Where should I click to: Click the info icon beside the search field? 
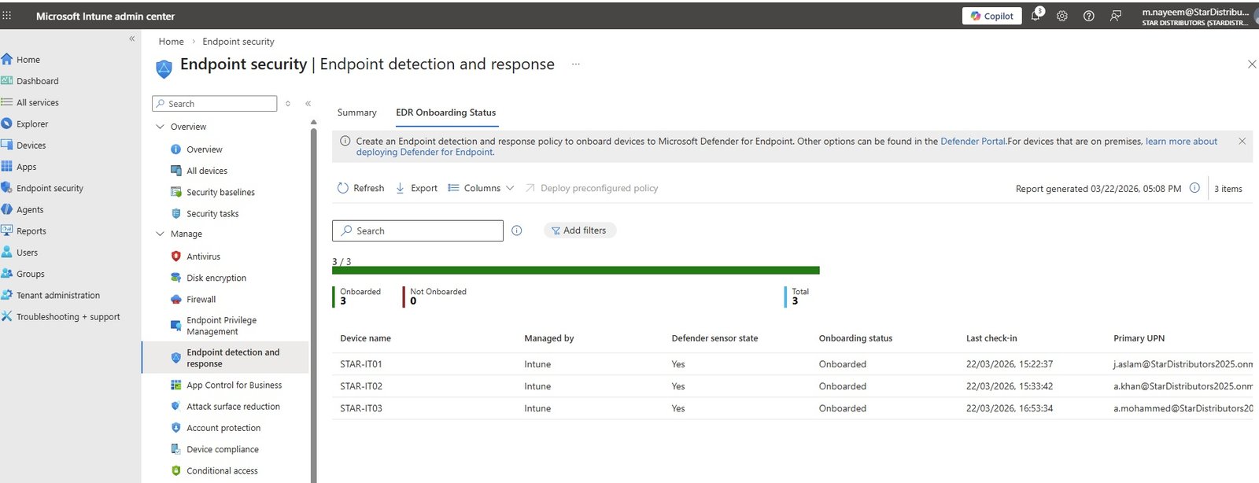(x=517, y=230)
